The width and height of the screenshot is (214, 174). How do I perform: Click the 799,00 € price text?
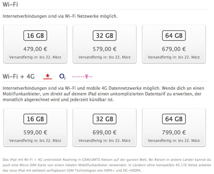coord(174,133)
